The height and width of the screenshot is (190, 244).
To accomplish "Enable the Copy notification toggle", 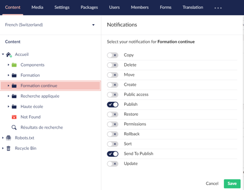I will (112, 55).
